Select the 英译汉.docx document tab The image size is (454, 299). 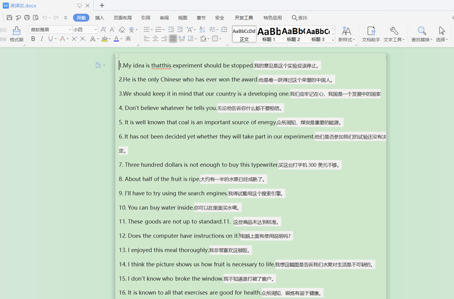23,5
